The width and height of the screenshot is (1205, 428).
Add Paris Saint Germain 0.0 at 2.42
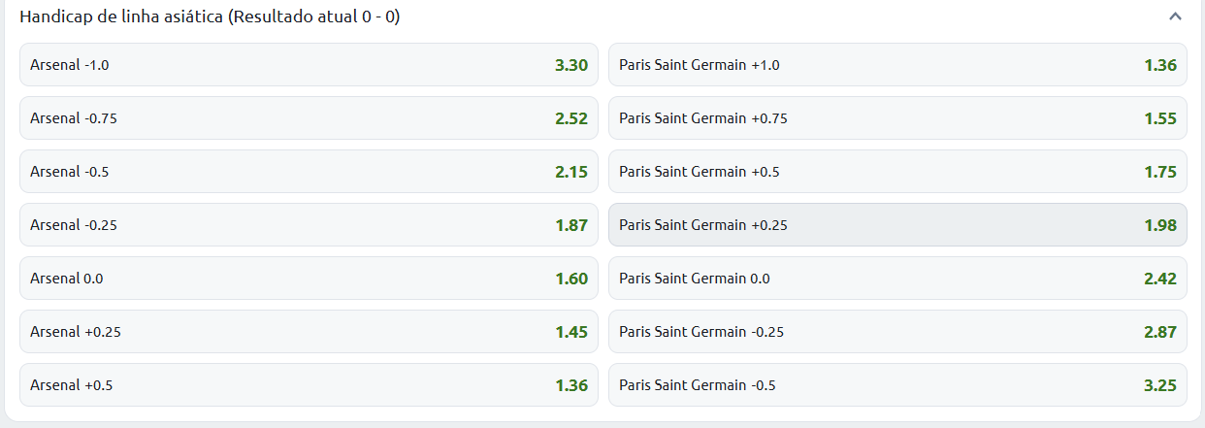pos(896,279)
